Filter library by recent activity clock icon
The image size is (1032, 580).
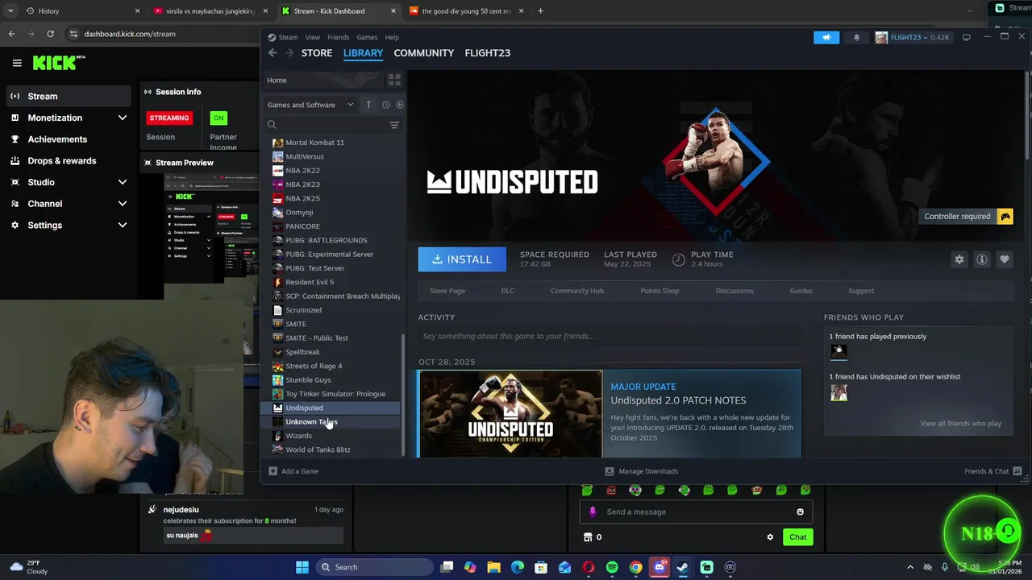point(385,105)
